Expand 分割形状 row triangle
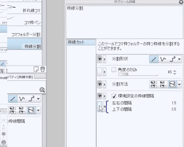This screenshot has height=147, width=184. (x=104, y=59)
